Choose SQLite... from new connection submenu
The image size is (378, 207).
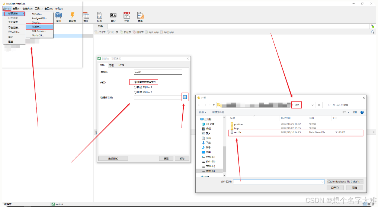[39, 27]
